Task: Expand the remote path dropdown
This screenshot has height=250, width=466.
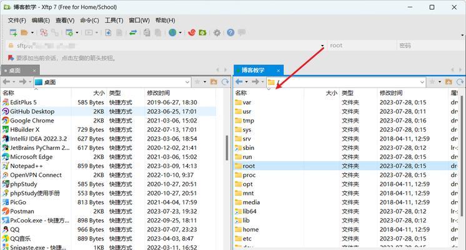Action: click(x=422, y=82)
